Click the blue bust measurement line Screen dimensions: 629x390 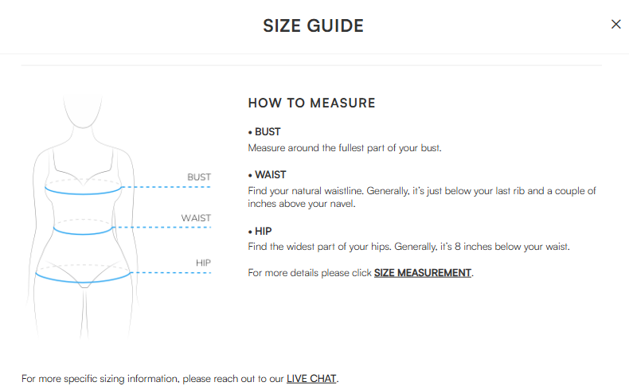pos(83,193)
